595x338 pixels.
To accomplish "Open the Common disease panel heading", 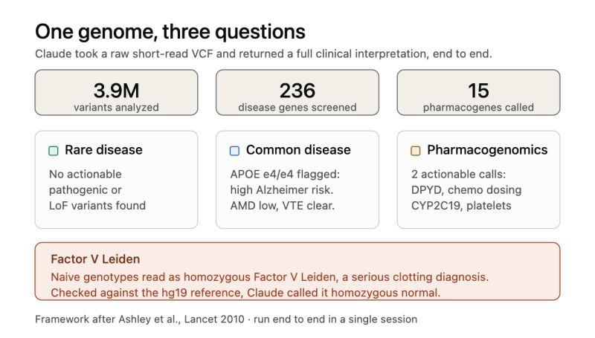I will point(298,150).
